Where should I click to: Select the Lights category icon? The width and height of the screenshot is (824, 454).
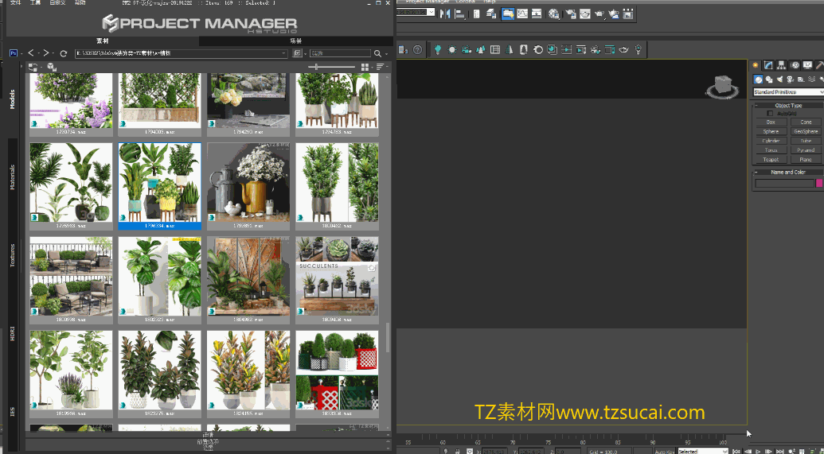(x=780, y=80)
